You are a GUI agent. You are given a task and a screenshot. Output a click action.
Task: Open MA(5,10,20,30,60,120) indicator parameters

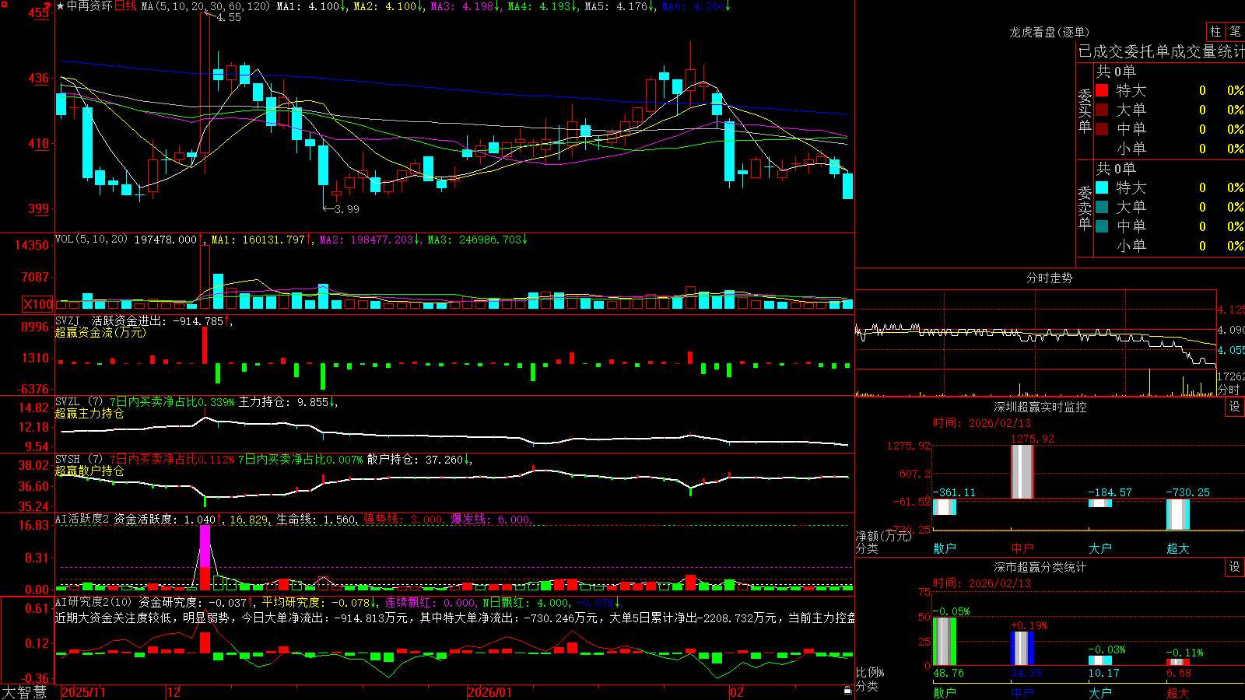coord(205,6)
